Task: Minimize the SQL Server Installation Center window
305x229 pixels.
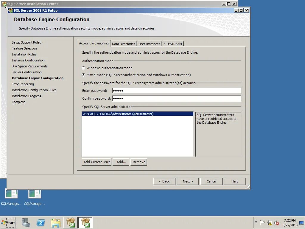Action: 224,4
